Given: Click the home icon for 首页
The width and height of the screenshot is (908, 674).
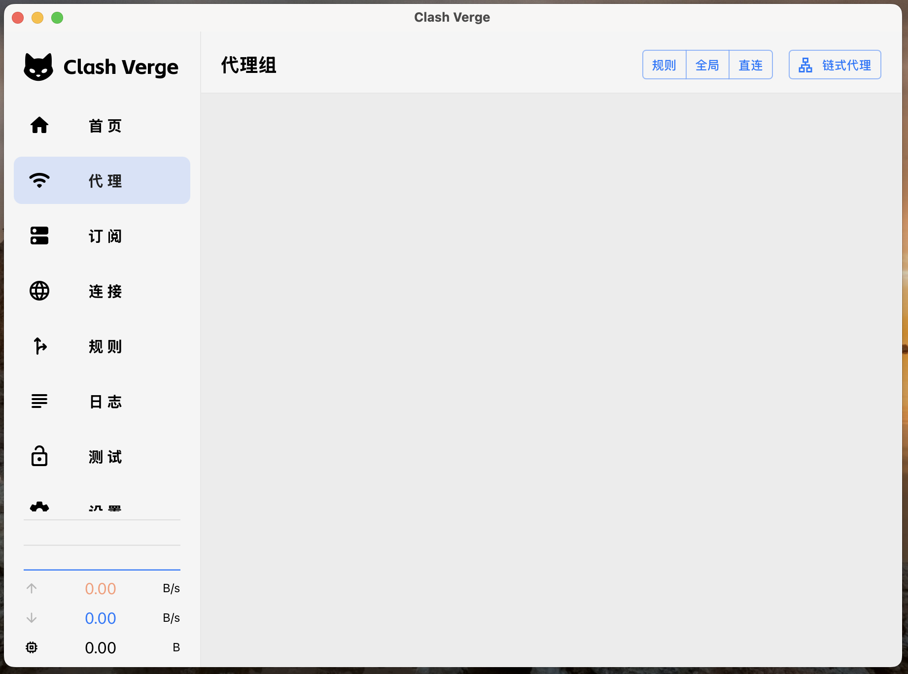Looking at the screenshot, I should click(x=39, y=125).
